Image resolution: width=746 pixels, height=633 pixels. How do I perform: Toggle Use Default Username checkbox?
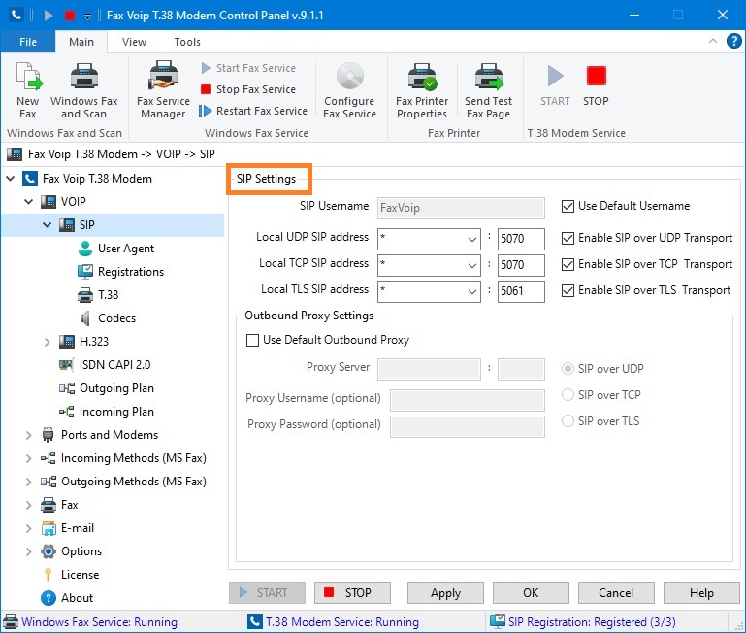coord(568,206)
